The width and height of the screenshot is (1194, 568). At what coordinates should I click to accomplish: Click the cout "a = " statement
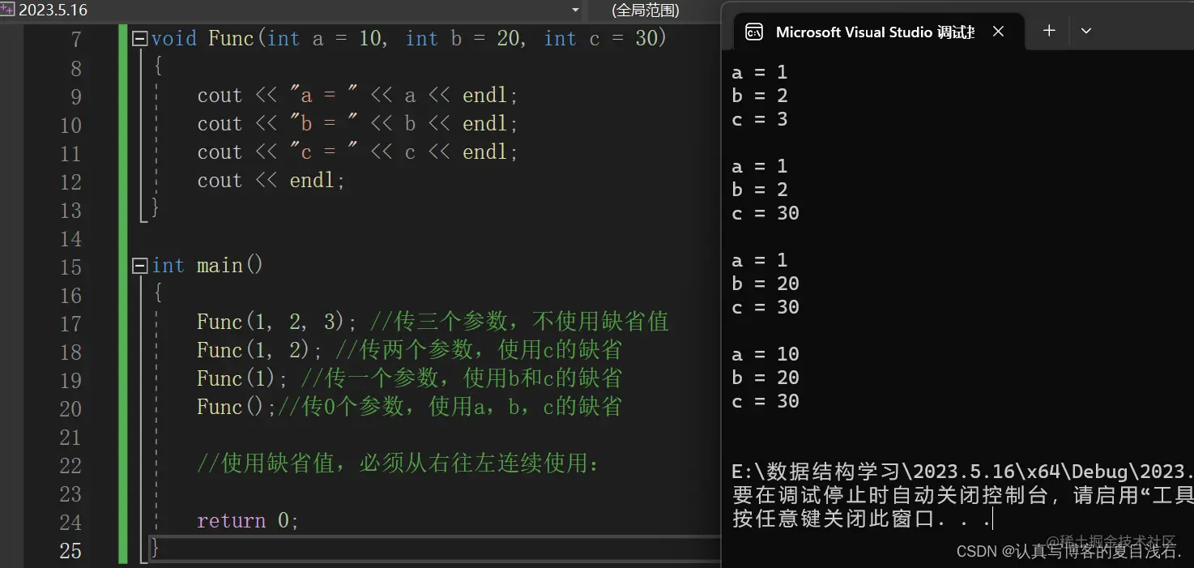coord(357,95)
